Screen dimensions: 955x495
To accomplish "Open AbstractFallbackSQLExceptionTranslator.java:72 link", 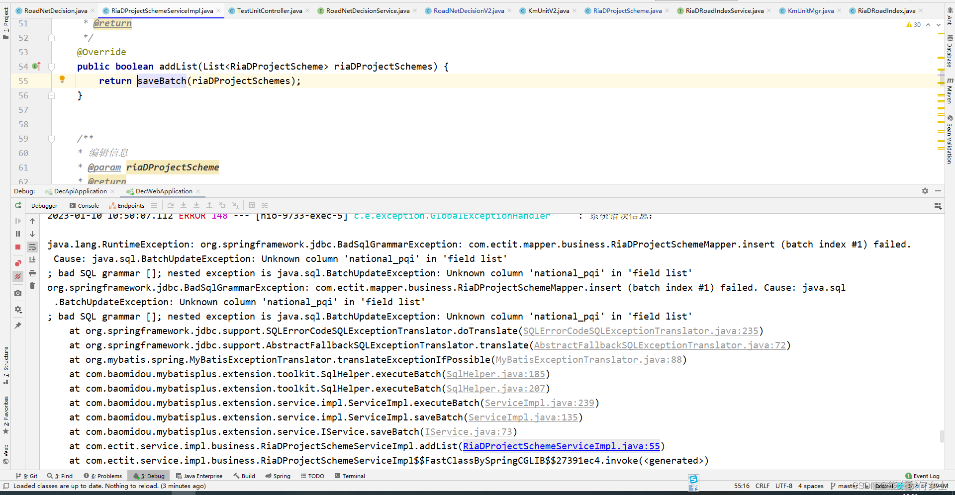I will coord(660,345).
